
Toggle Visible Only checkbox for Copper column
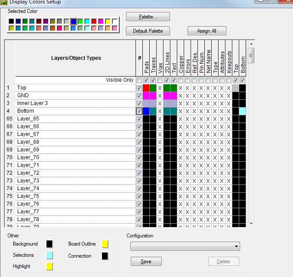pos(180,80)
